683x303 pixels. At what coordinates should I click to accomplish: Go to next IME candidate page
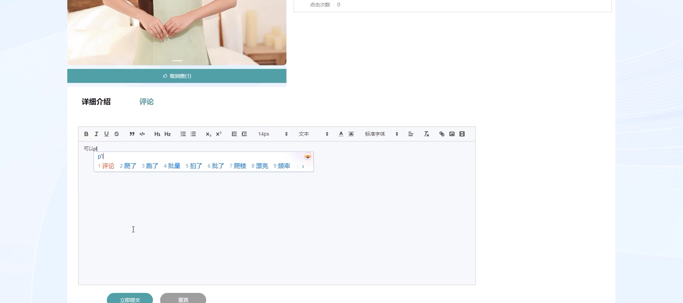pyautogui.click(x=303, y=166)
